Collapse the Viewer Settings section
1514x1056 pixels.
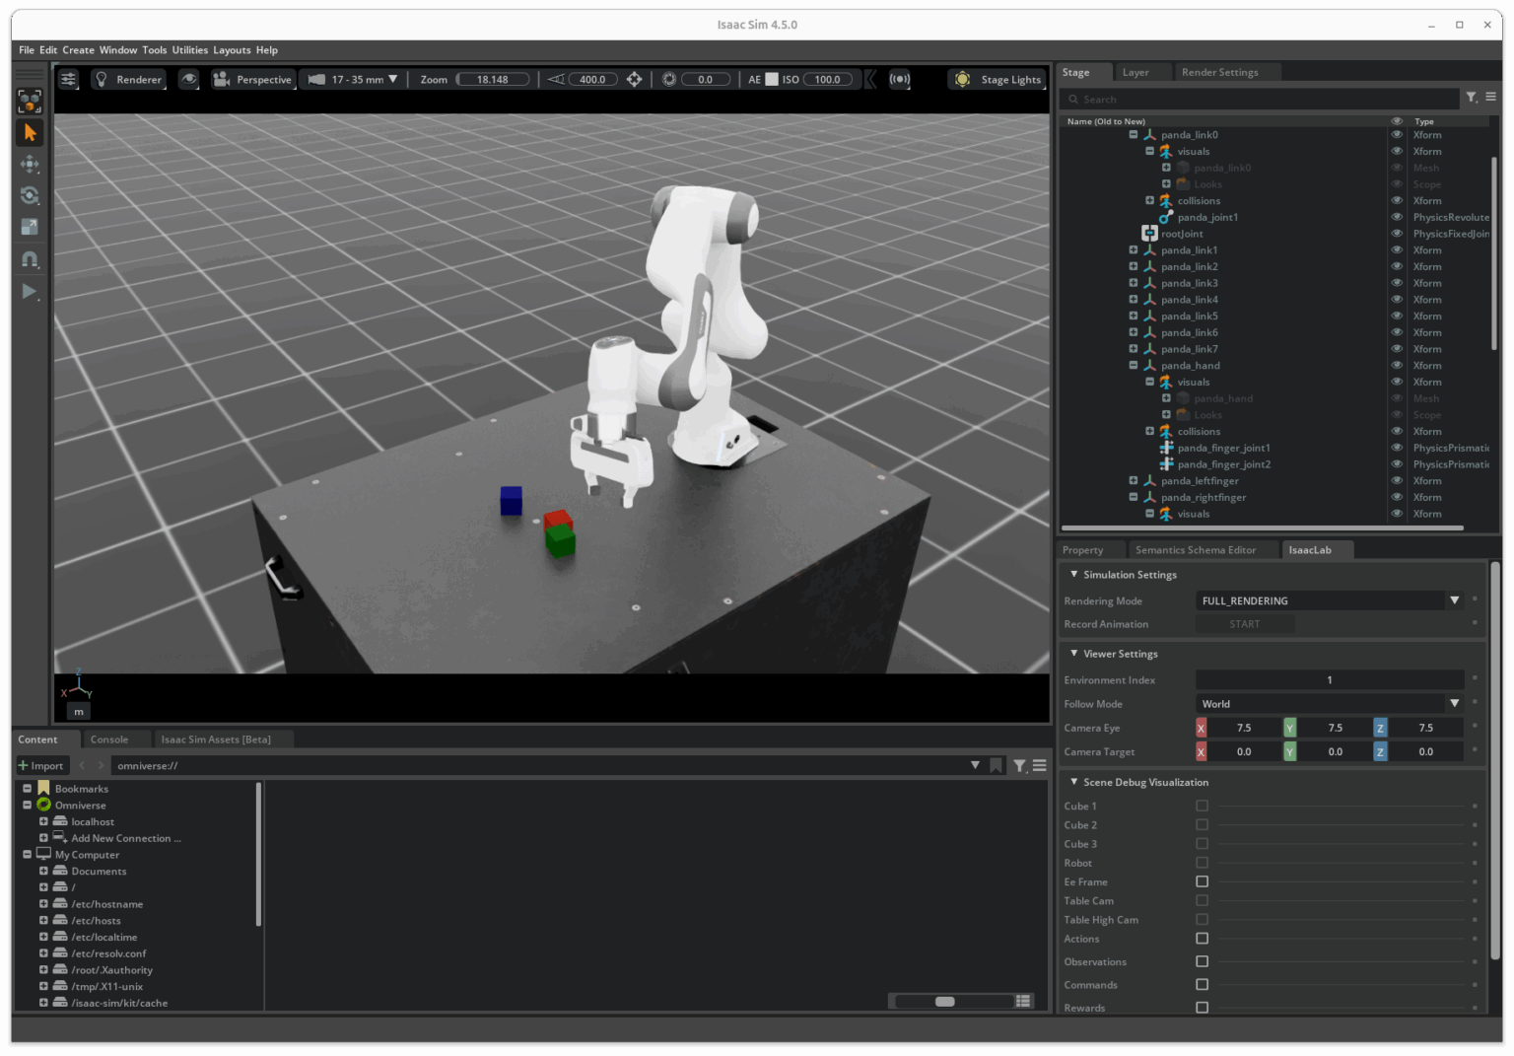(1073, 654)
